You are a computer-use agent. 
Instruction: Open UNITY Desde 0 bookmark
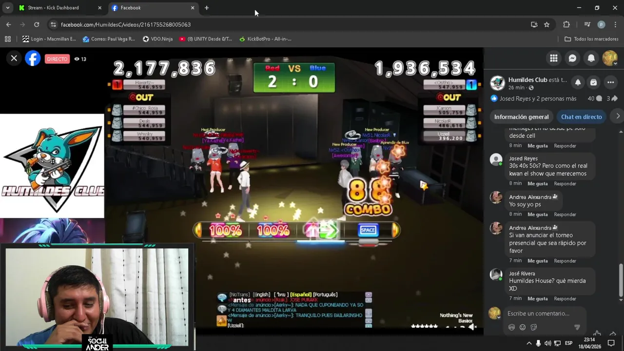pyautogui.click(x=206, y=39)
